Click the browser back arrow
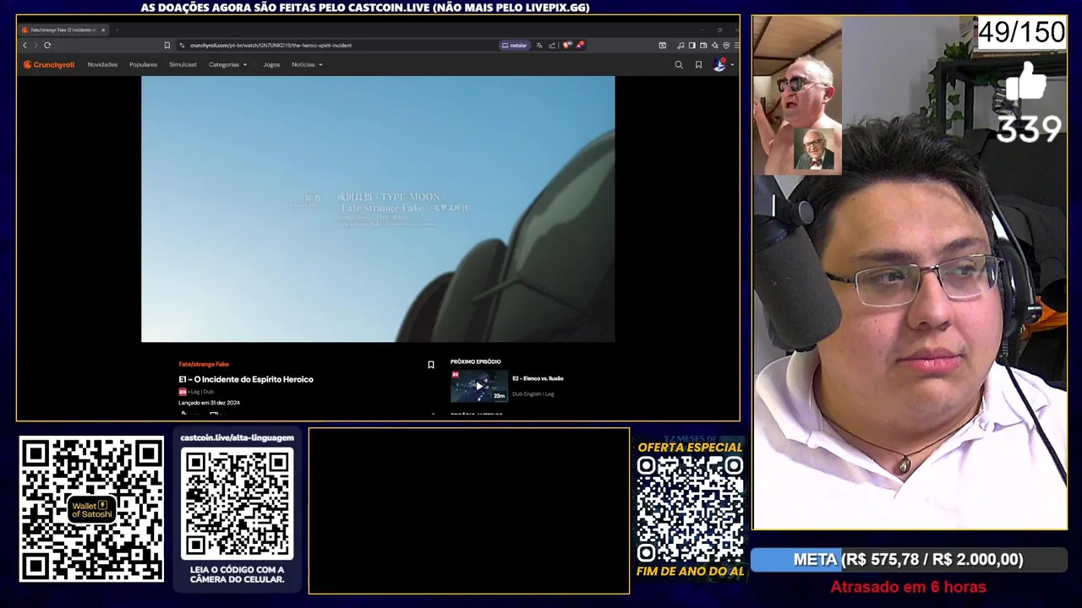Image resolution: width=1082 pixels, height=608 pixels. click(25, 45)
